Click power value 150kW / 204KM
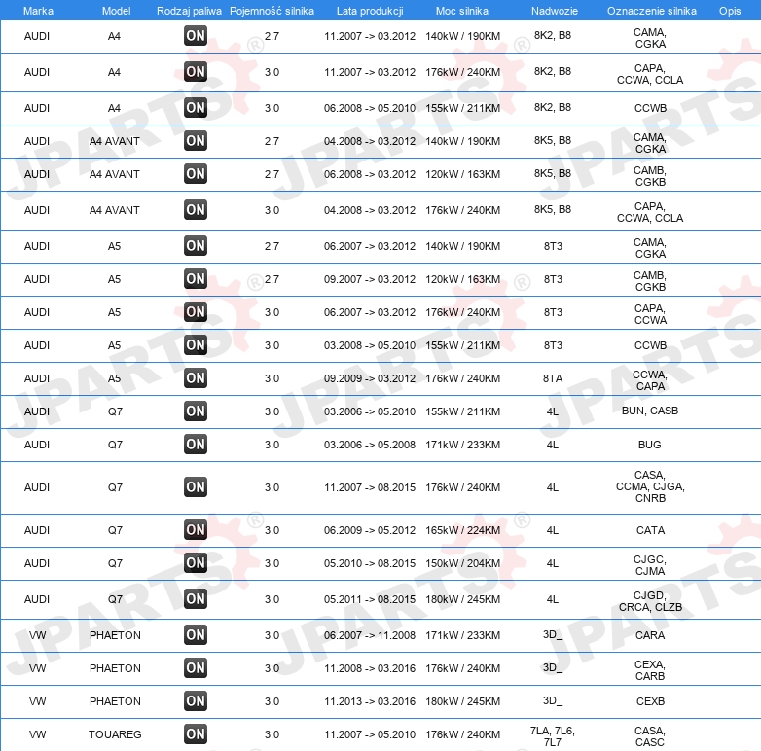The image size is (761, 751). coord(462,563)
